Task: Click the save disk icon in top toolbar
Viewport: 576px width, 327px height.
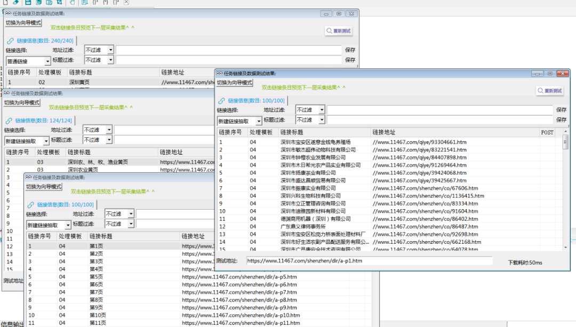Action: click(28, 2)
